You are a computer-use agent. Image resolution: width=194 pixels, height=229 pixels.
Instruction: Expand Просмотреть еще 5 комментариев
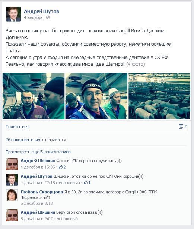click(38, 152)
